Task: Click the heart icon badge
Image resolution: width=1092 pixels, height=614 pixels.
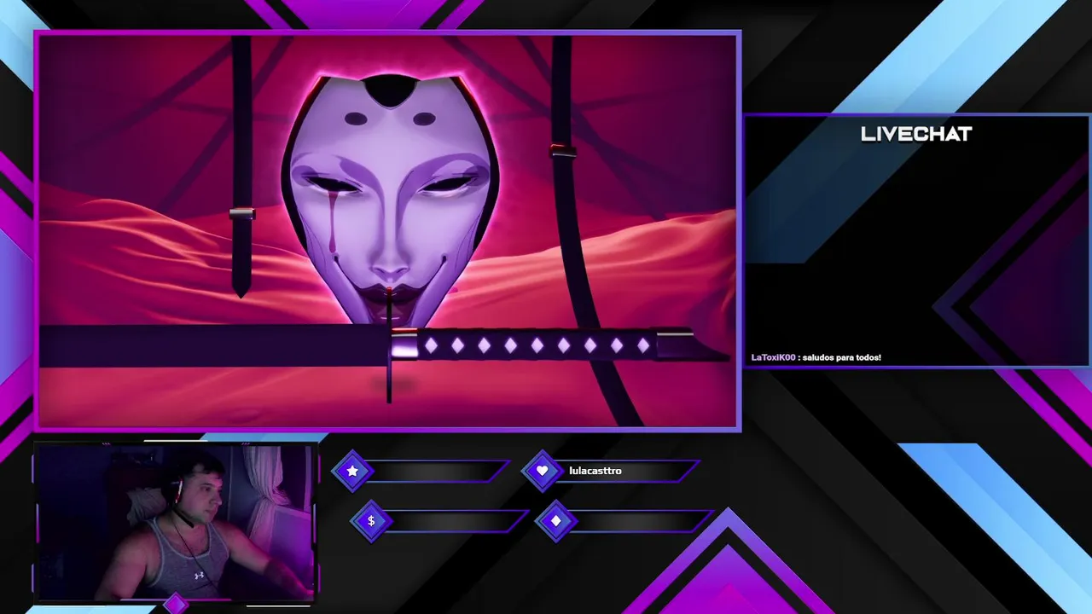Action: [x=542, y=471]
